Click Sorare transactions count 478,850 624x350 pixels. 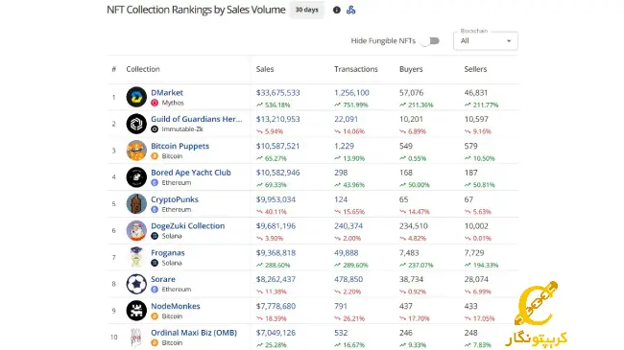click(348, 279)
